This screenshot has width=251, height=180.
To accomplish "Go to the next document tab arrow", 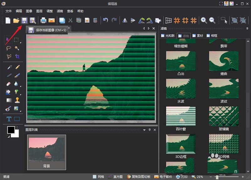I will [x=149, y=28].
